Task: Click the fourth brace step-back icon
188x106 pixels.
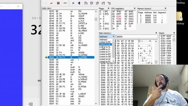Action: (x=103, y=3)
